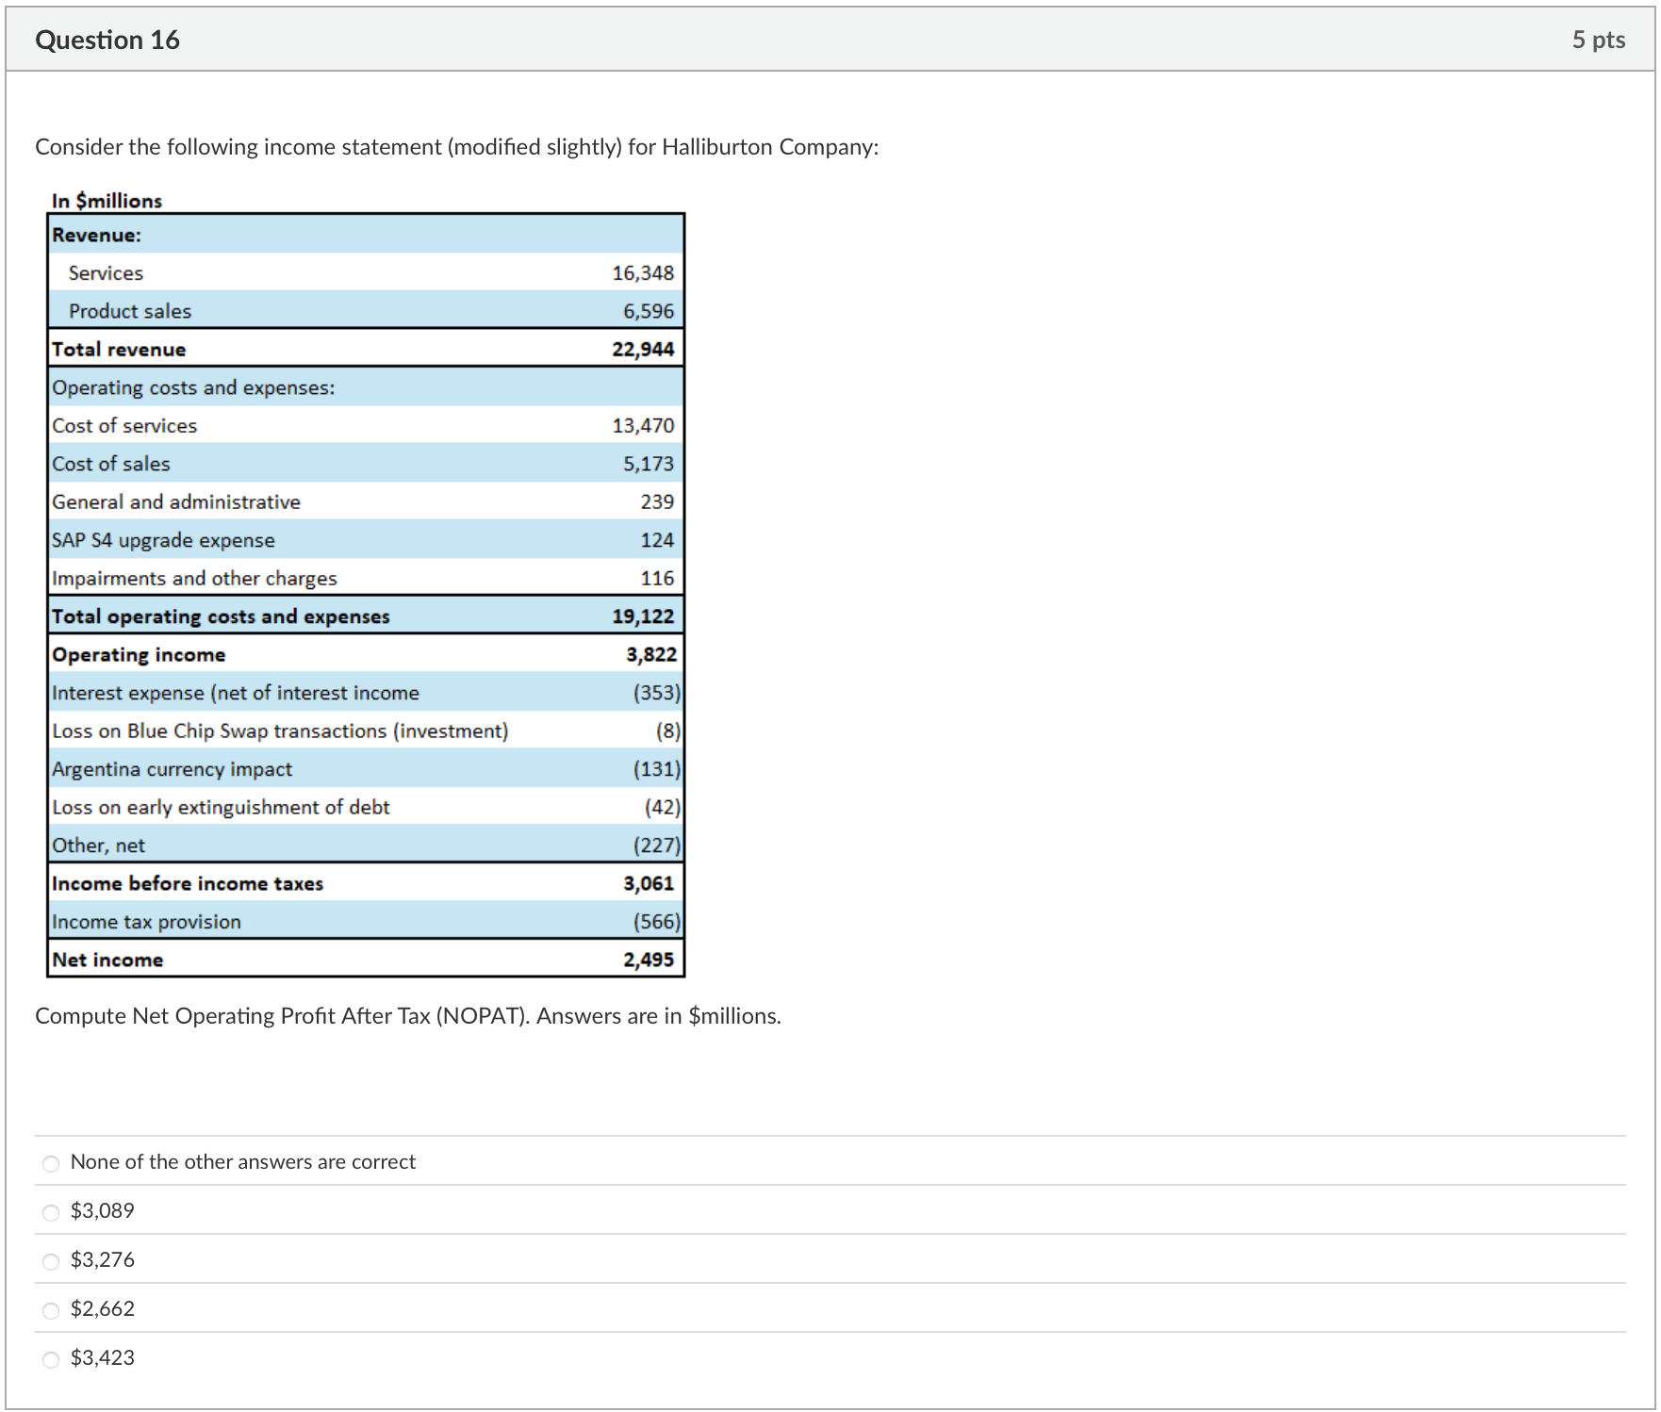Image resolution: width=1661 pixels, height=1412 pixels.
Task: Select the radio button for $3,423
Action: click(x=50, y=1360)
